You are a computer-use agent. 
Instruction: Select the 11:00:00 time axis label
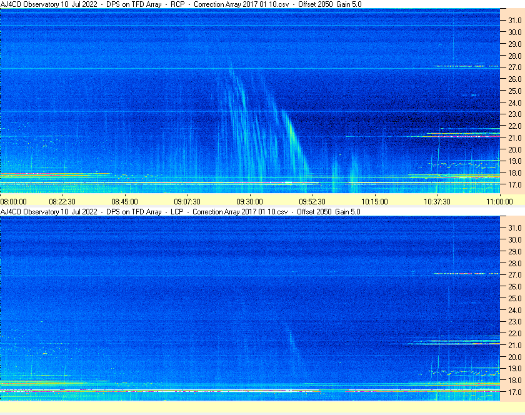click(x=499, y=202)
